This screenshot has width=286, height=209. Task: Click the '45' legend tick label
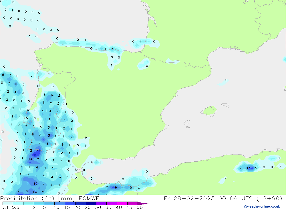[129, 207]
